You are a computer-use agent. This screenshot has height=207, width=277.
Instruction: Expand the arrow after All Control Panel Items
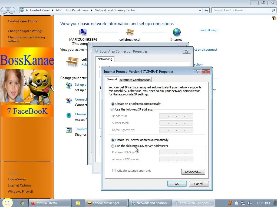91,10
